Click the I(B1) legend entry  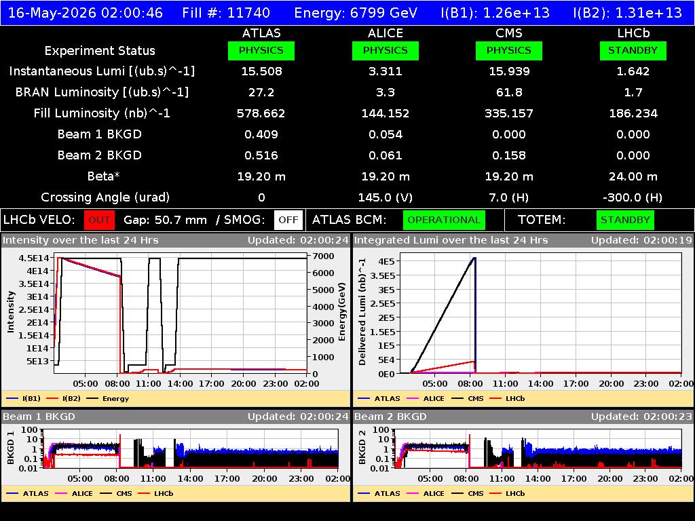(x=24, y=399)
